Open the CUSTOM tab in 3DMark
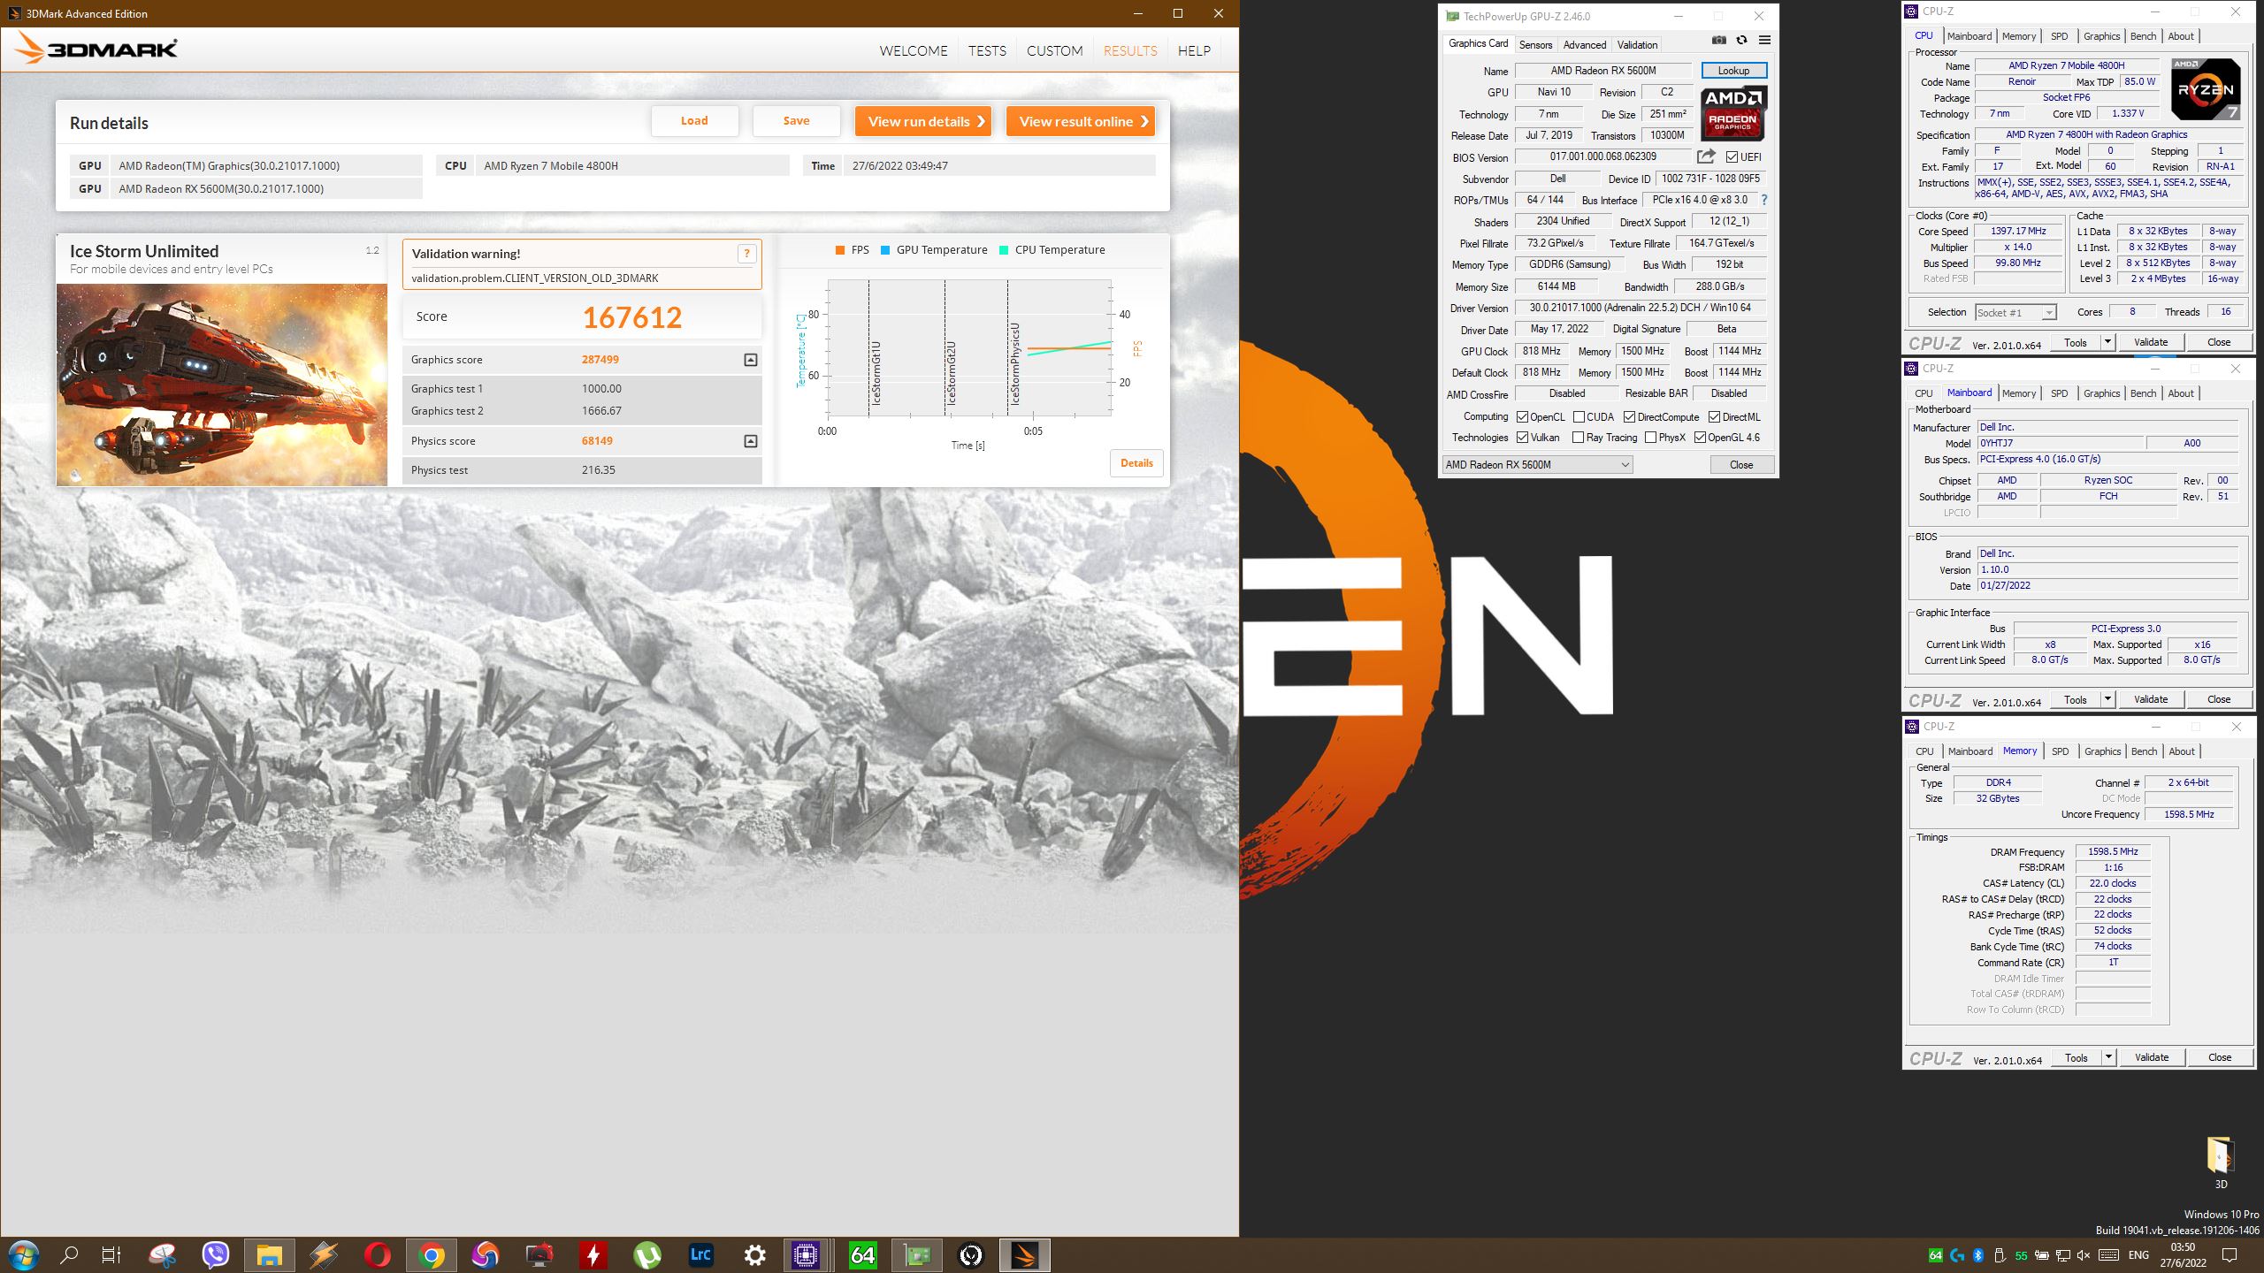Image resolution: width=2264 pixels, height=1273 pixels. click(x=1054, y=50)
